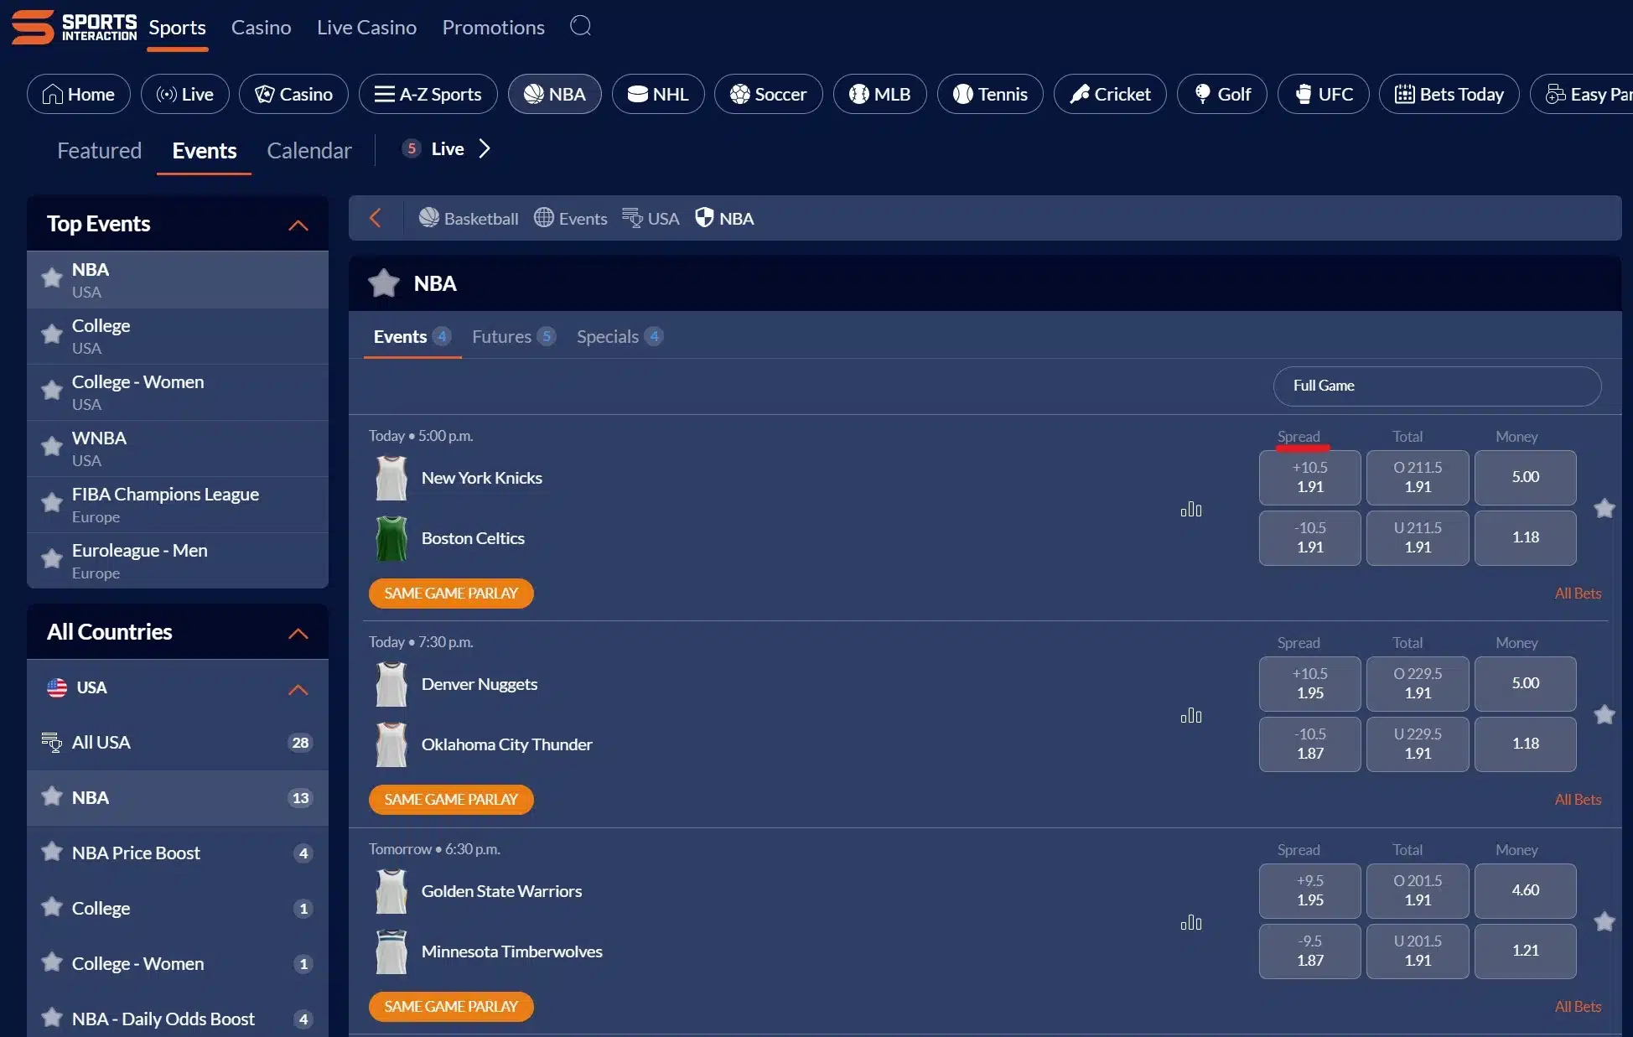Image resolution: width=1633 pixels, height=1037 pixels.
Task: Click the All USA trophy icon
Action: 52,743
